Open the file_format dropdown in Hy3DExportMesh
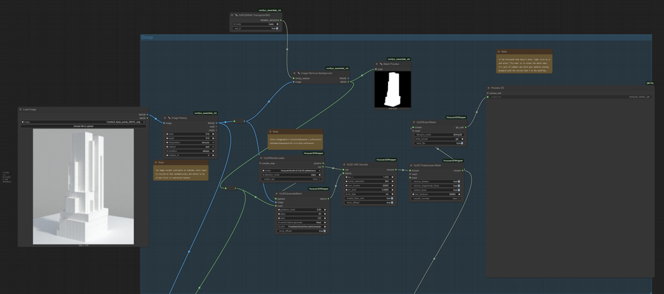The height and width of the screenshot is (294, 664). pyautogui.click(x=439, y=139)
